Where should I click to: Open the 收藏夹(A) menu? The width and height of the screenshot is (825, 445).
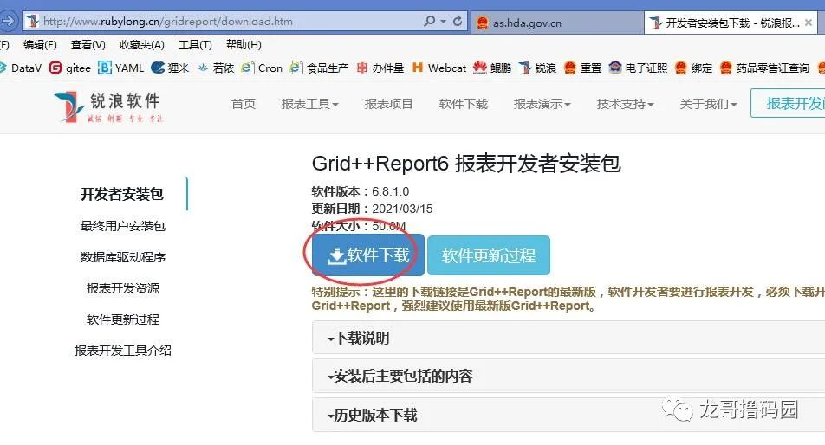tap(142, 45)
